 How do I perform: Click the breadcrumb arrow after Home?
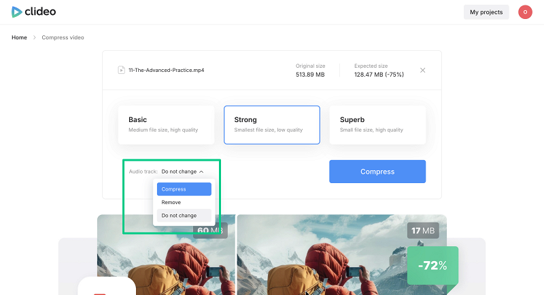tap(35, 37)
